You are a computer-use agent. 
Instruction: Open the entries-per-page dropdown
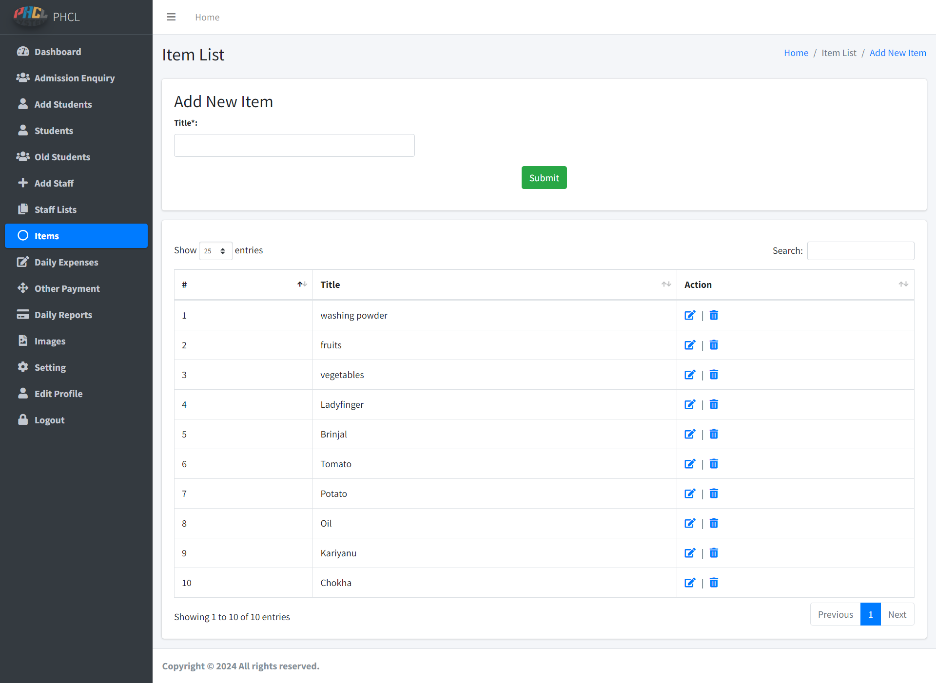pos(215,251)
